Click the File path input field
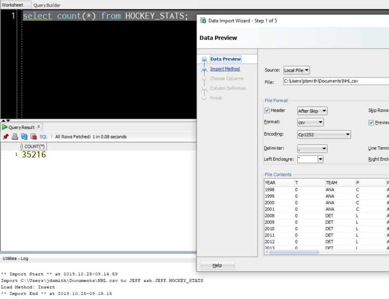The width and height of the screenshot is (389, 299). [335, 81]
